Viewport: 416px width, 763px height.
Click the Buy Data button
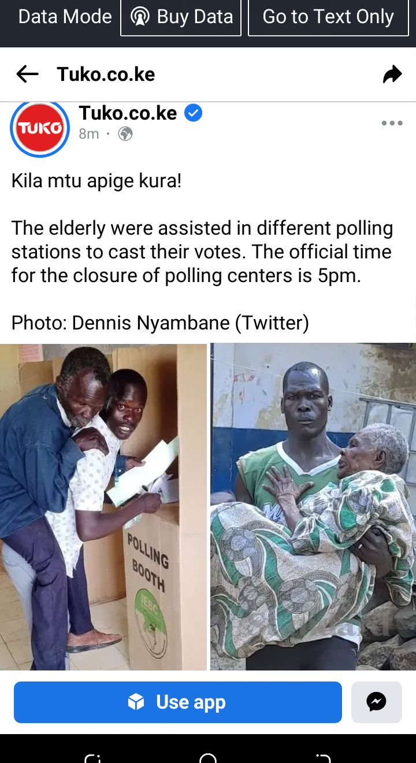point(181,17)
